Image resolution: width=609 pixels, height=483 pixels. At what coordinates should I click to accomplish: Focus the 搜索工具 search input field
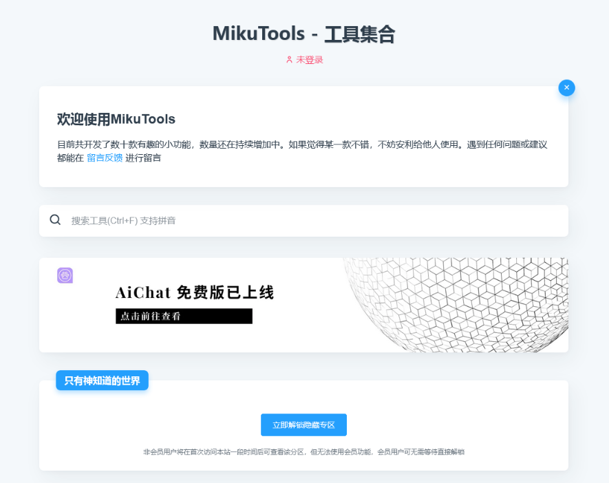[x=303, y=221]
